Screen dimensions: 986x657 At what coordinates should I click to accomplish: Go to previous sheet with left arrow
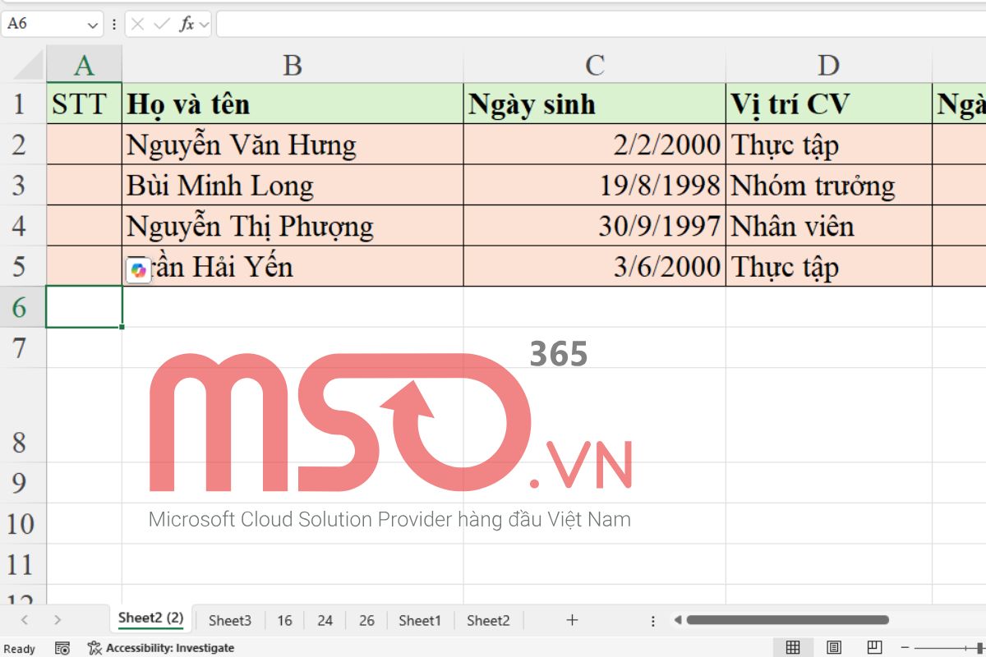pyautogui.click(x=25, y=620)
